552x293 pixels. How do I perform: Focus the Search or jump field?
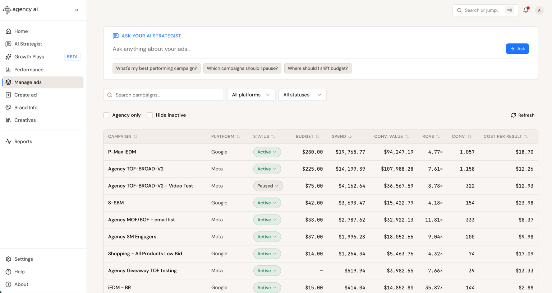tap(485, 10)
